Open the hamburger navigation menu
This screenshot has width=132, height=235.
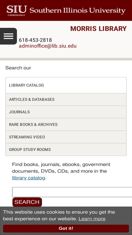pos(8,36)
